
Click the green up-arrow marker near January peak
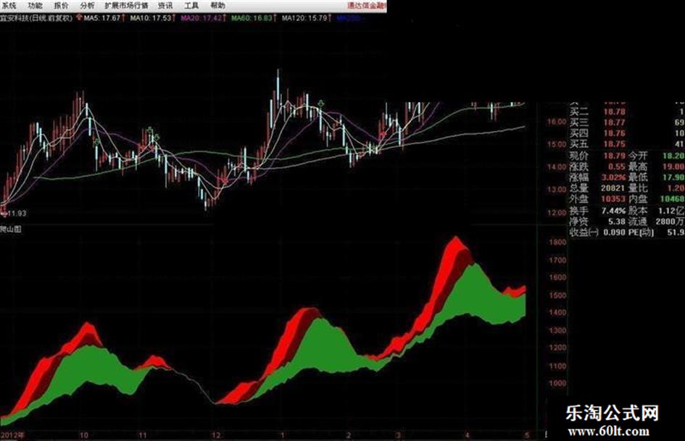(x=321, y=104)
